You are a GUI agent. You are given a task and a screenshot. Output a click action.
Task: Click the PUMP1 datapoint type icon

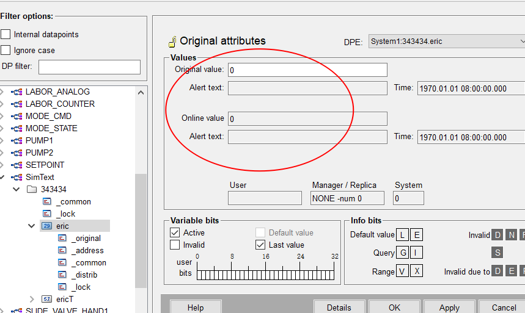(17, 141)
